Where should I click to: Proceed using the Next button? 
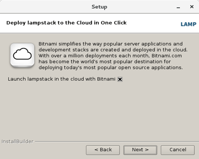click(140, 150)
